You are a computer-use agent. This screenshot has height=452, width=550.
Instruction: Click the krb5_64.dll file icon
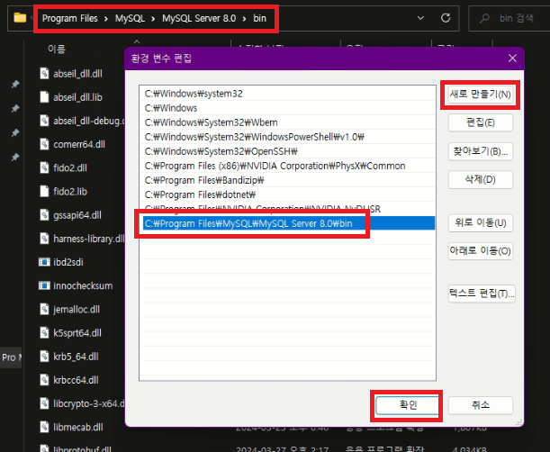click(44, 357)
